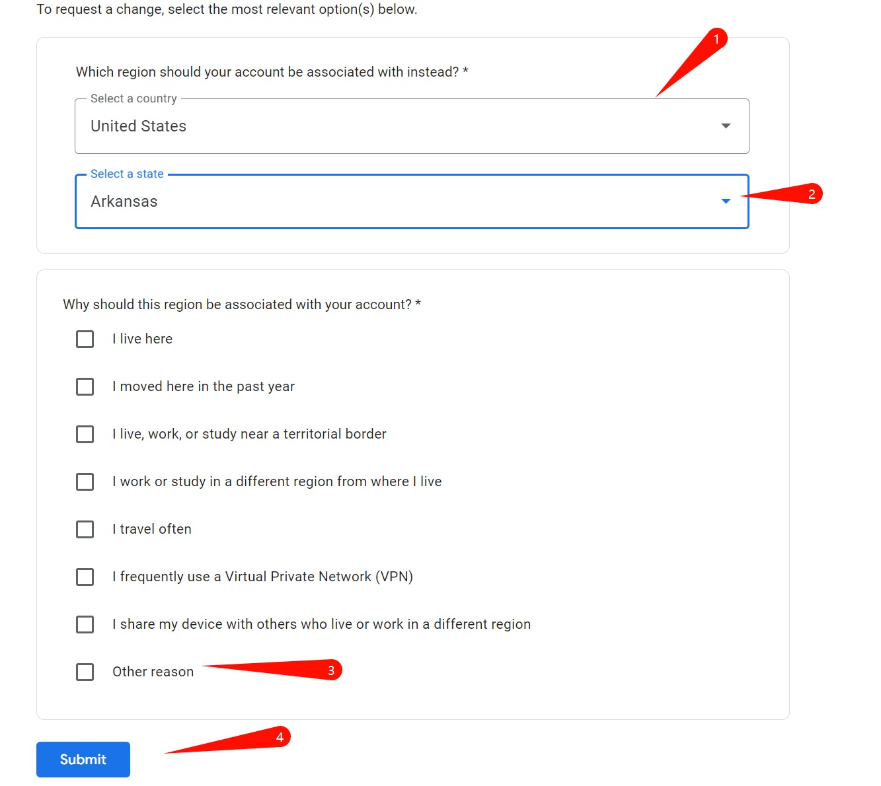Click the "Other reason" label text

[153, 672]
